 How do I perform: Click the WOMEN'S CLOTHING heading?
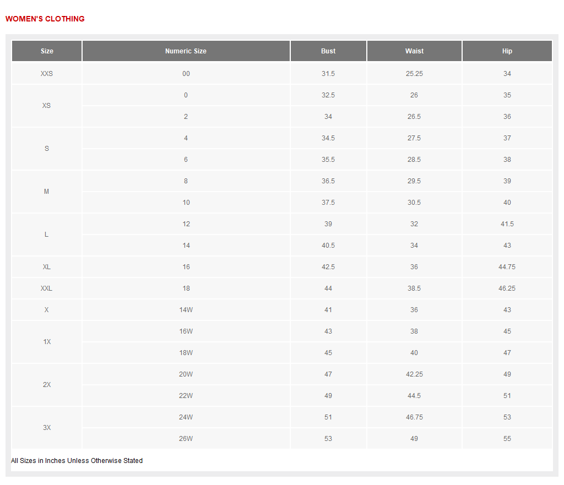pyautogui.click(x=45, y=19)
